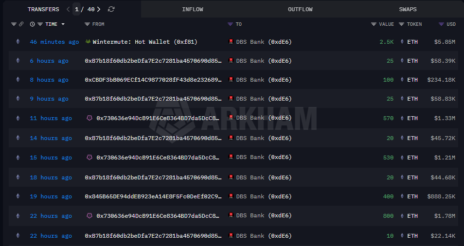Click the TIME column header
The height and width of the screenshot is (246, 464).
click(x=51, y=24)
